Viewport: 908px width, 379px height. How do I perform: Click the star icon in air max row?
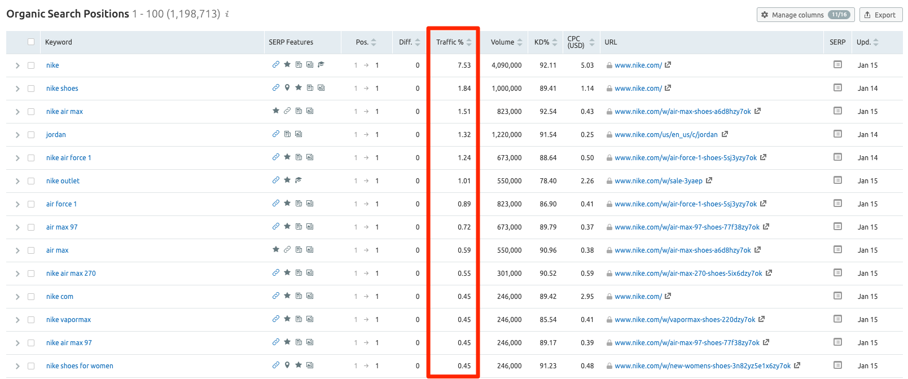coord(276,249)
